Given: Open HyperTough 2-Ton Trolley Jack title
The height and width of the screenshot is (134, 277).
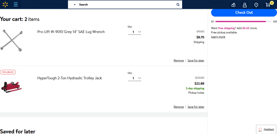Looking at the screenshot, I should coord(70,78).
